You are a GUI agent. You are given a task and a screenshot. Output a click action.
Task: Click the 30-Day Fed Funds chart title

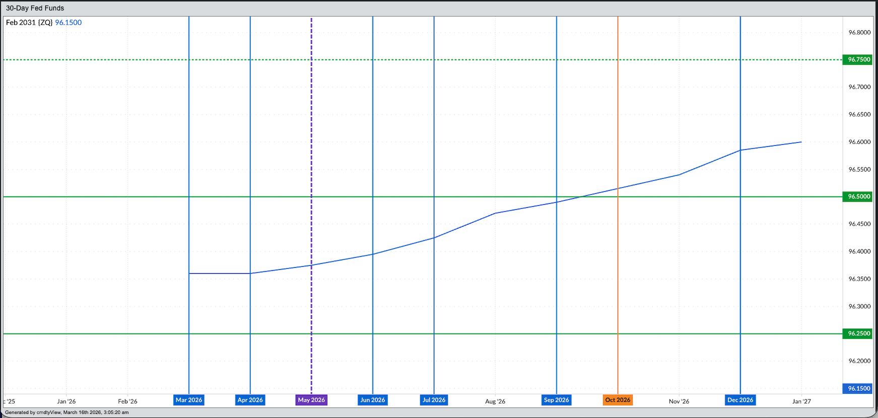(35, 8)
